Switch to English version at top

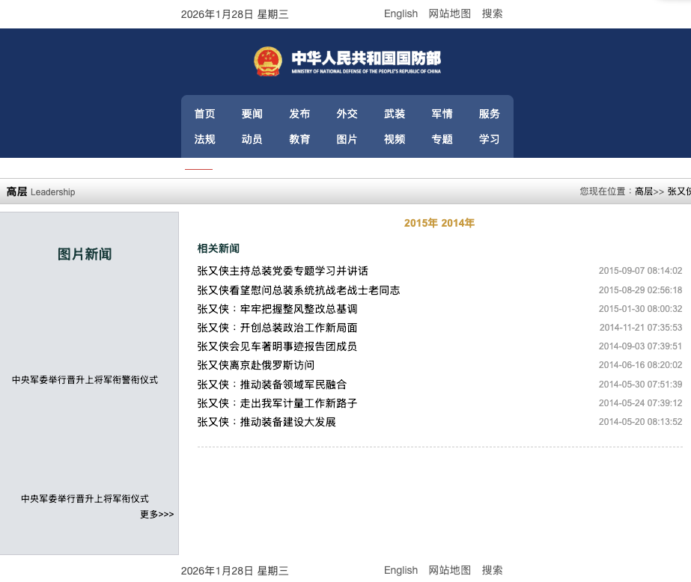401,13
